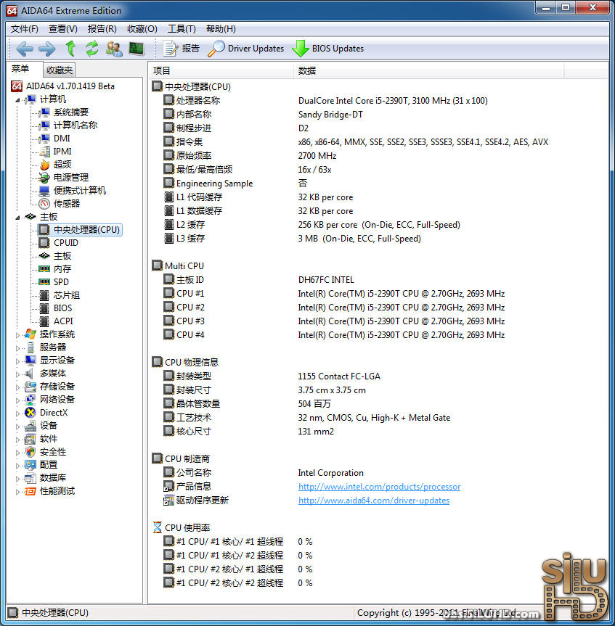
Task: Click the CPU 使用率 hourglass icon
Action: (x=158, y=527)
